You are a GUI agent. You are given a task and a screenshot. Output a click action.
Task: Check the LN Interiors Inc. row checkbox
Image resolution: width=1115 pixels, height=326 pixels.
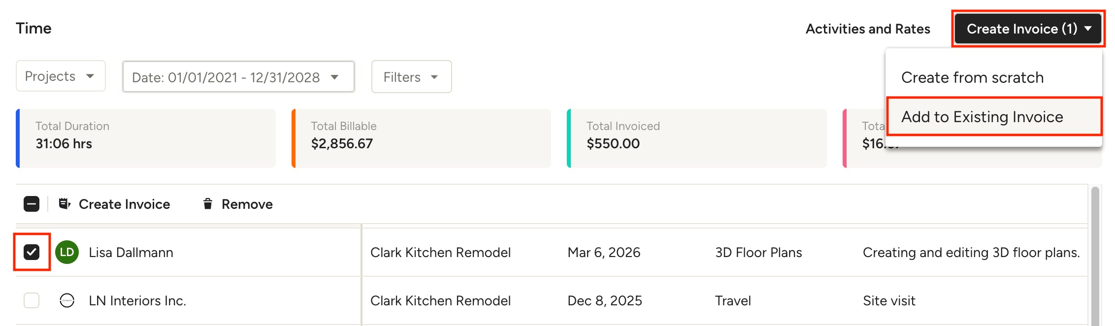point(32,300)
